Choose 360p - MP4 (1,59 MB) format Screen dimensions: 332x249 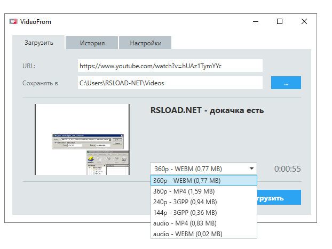pos(204,191)
